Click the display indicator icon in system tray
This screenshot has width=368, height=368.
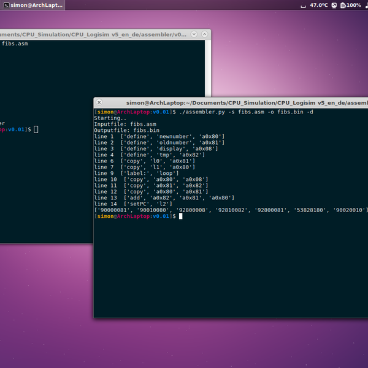point(333,5)
